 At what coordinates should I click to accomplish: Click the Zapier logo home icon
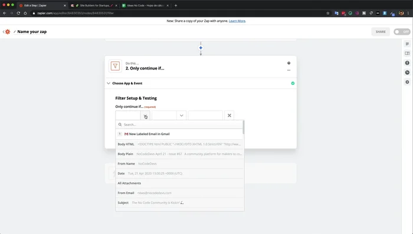click(x=8, y=32)
